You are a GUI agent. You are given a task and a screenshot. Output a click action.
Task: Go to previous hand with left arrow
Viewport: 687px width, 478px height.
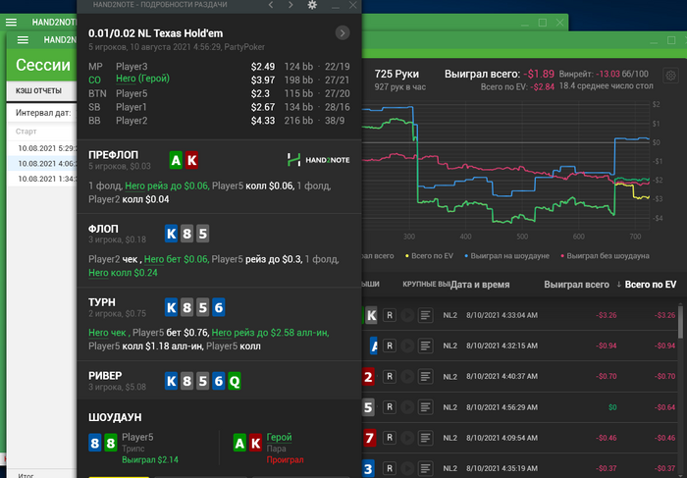click(271, 5)
